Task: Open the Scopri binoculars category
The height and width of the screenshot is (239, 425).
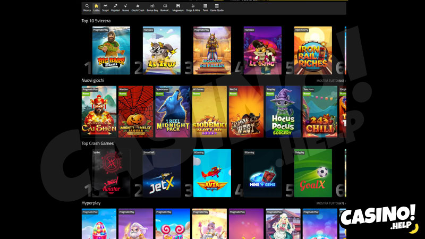Action: tap(105, 8)
